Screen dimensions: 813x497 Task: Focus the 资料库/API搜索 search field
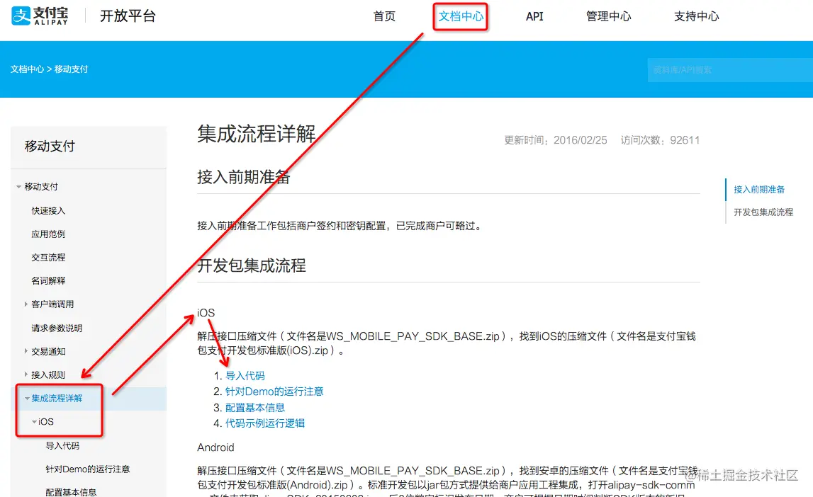(730, 70)
